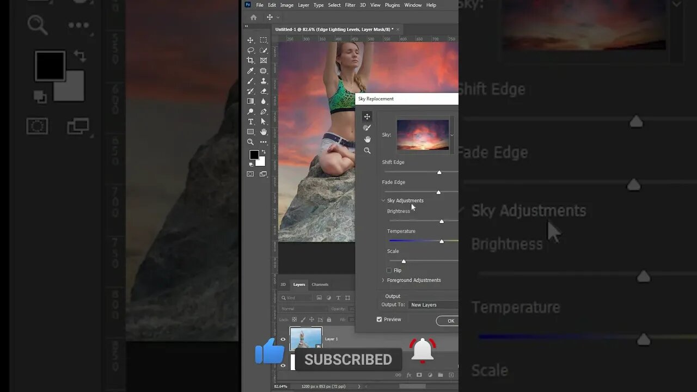The image size is (697, 392).
Task: Open the Move tool preset picker arrow
Action: tap(278, 17)
